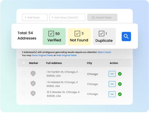Image resolution: width=149 pixels, height=113 pixels.
Task: Select the header select-all checkbox
Action: pyautogui.click(x=23, y=63)
